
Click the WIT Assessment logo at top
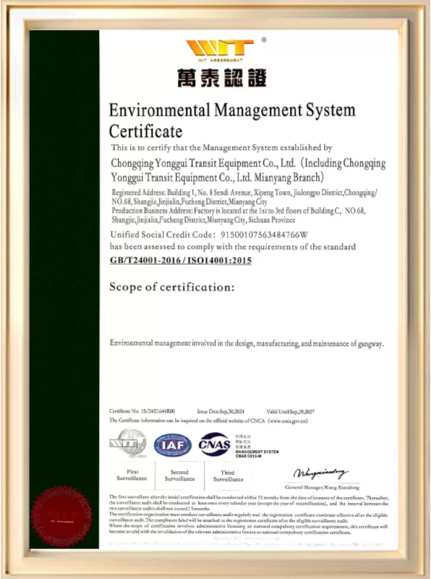tap(220, 51)
